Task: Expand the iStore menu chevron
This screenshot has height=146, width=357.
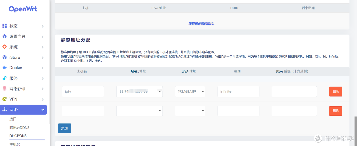Action: 43,58
